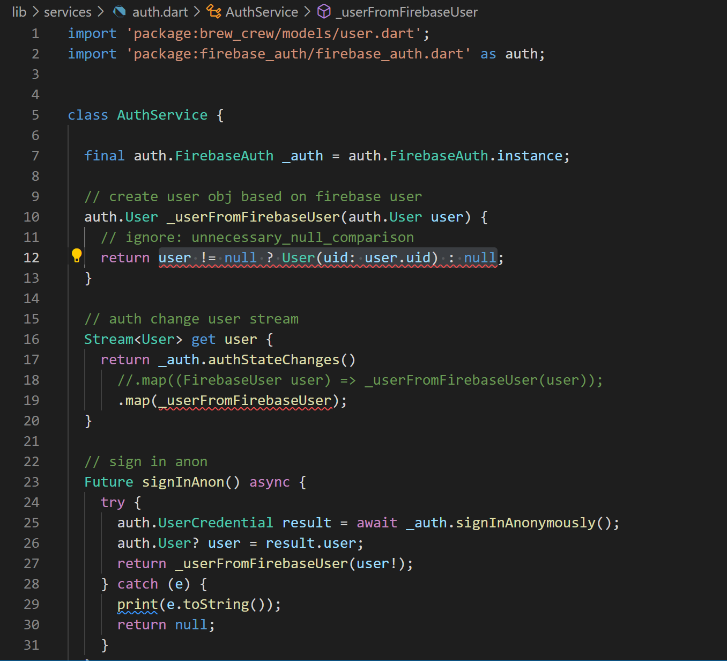Click 'return null' on line 30
727x661 pixels.
162,625
